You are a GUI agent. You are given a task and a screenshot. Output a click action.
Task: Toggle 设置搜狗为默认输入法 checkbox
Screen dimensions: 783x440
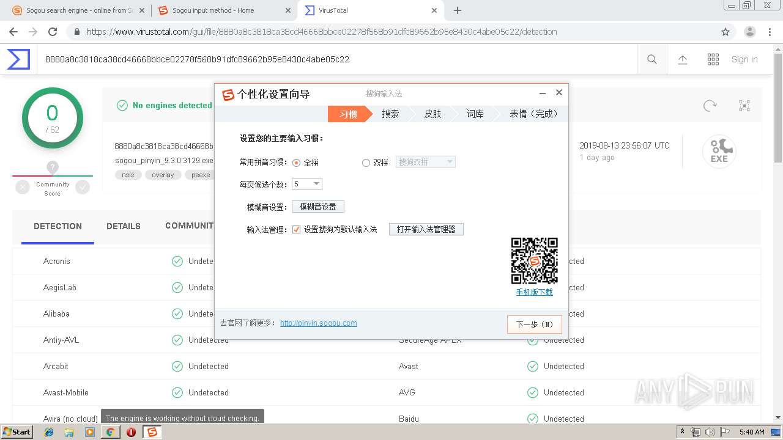(x=297, y=229)
